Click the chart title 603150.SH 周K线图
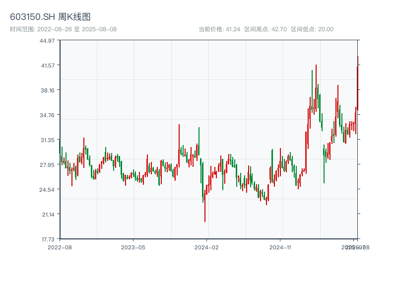Screen dimensions: 397x298 point(50,17)
